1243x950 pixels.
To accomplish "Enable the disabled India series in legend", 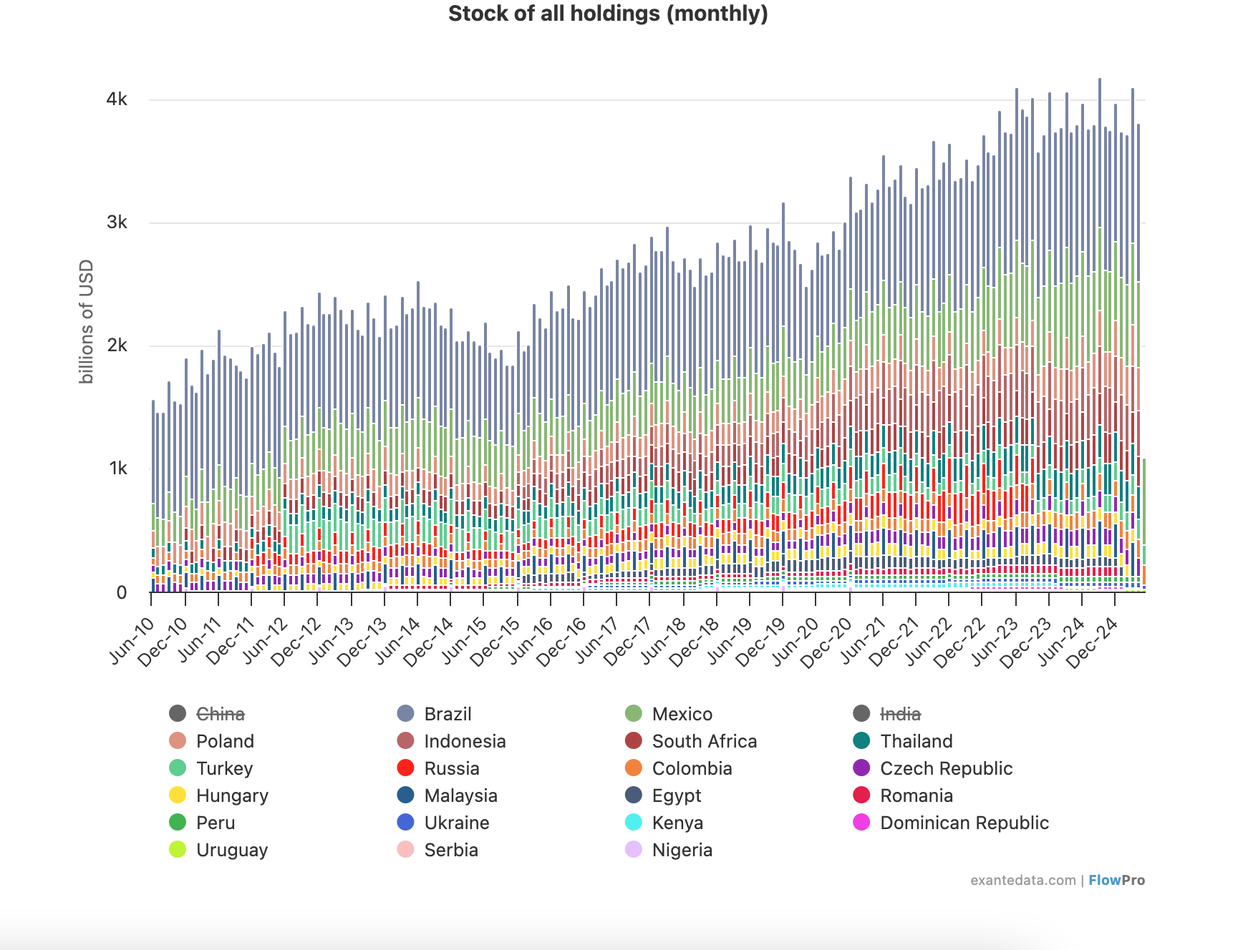I will pos(899,714).
